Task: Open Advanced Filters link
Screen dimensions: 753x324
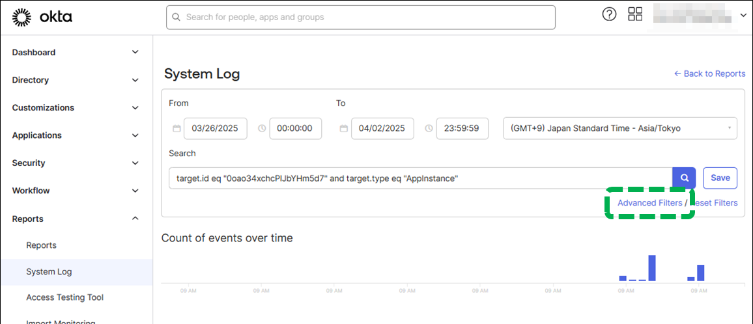Action: (649, 203)
